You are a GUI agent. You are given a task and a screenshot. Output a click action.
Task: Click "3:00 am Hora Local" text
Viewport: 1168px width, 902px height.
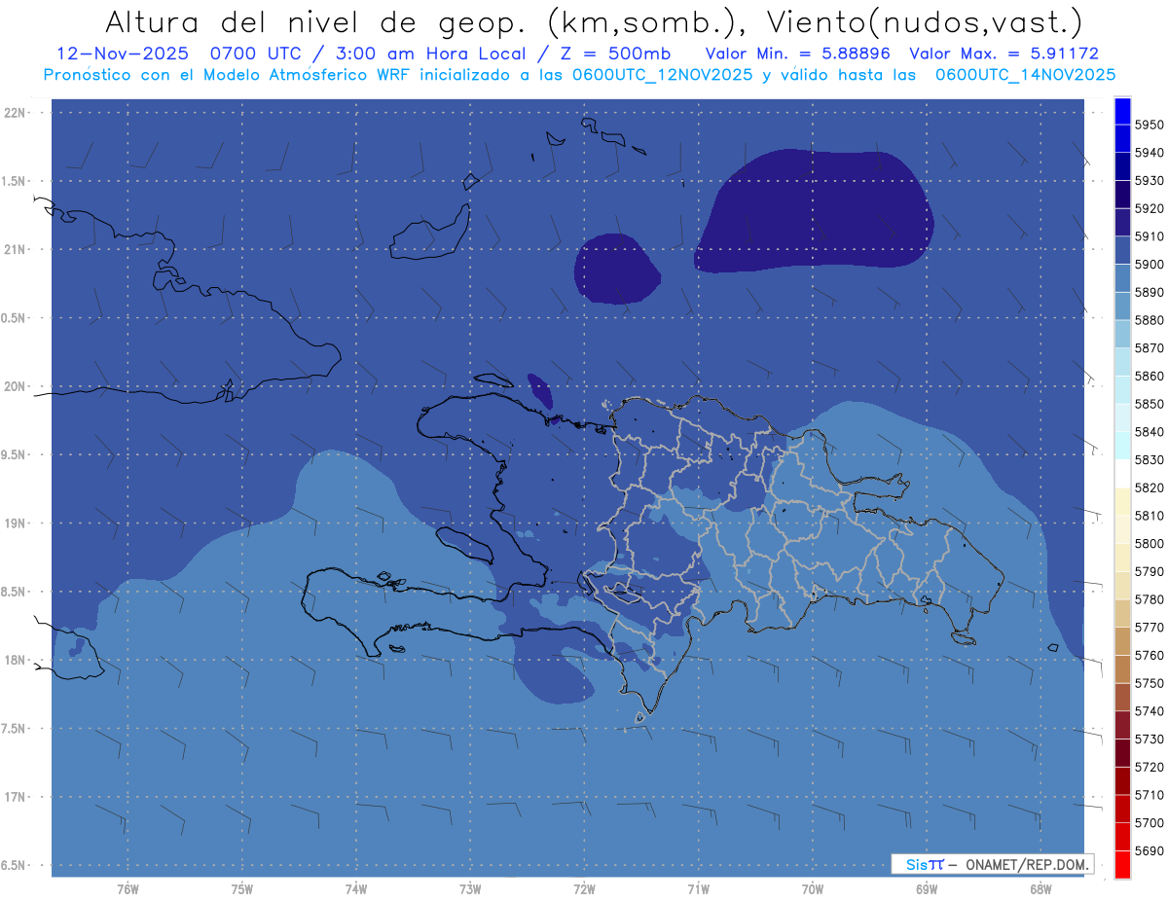tap(433, 54)
